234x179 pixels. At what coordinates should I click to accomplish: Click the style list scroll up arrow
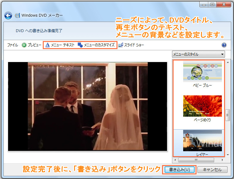228,62
